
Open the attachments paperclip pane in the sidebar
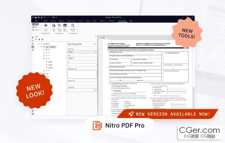coord(33,111)
